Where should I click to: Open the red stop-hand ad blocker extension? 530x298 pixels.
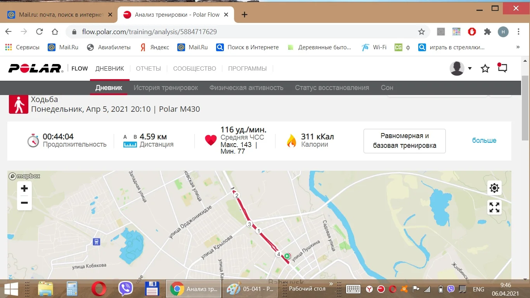pyautogui.click(x=472, y=32)
